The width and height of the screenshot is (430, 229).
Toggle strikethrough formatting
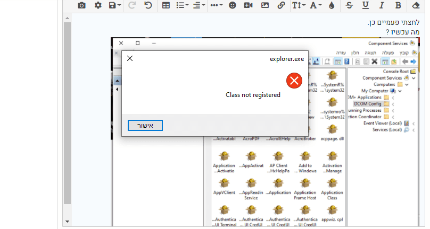[x=349, y=5]
